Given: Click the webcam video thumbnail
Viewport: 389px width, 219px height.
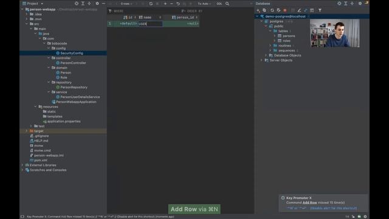Looking at the screenshot, I should point(335,33).
